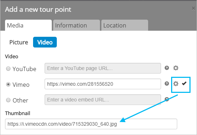Select the Other radio button
The image size is (197, 135).
pos(8,100)
